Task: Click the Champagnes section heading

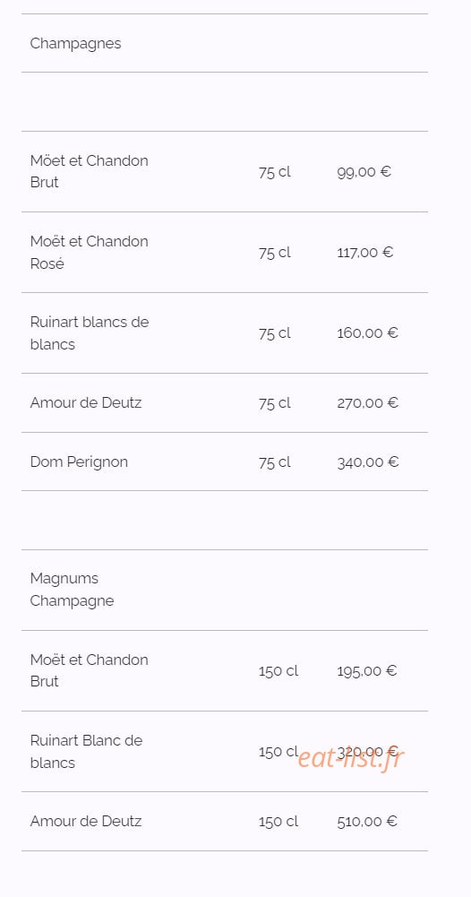Action: tap(75, 44)
